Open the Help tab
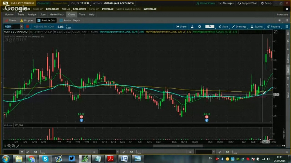The image size is (291, 163). pyautogui.click(x=92, y=14)
